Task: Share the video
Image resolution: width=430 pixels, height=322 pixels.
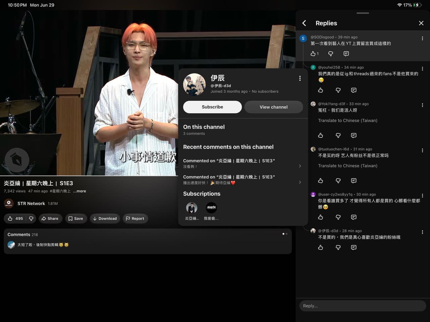Action: point(50,219)
